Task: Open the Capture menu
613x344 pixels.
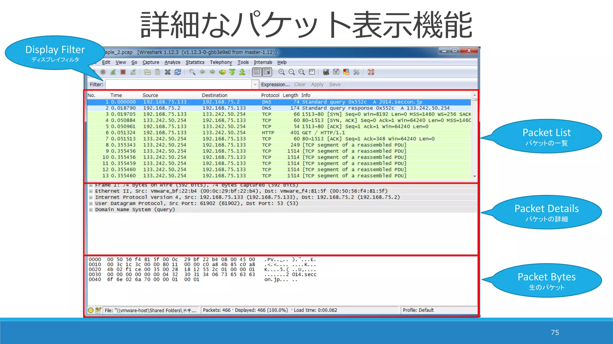Action: click(x=151, y=62)
